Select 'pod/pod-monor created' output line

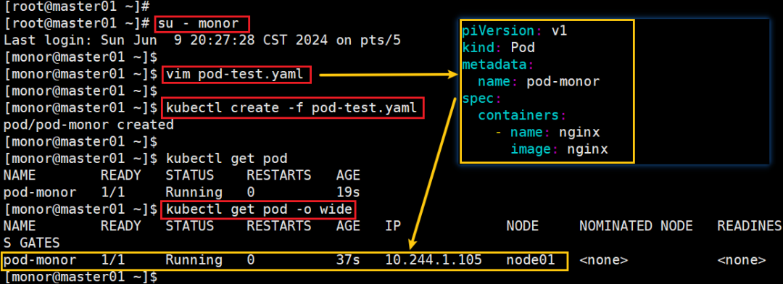tap(88, 125)
